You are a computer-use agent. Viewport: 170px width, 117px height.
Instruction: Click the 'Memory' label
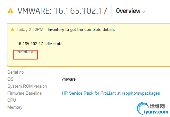coord(15,107)
